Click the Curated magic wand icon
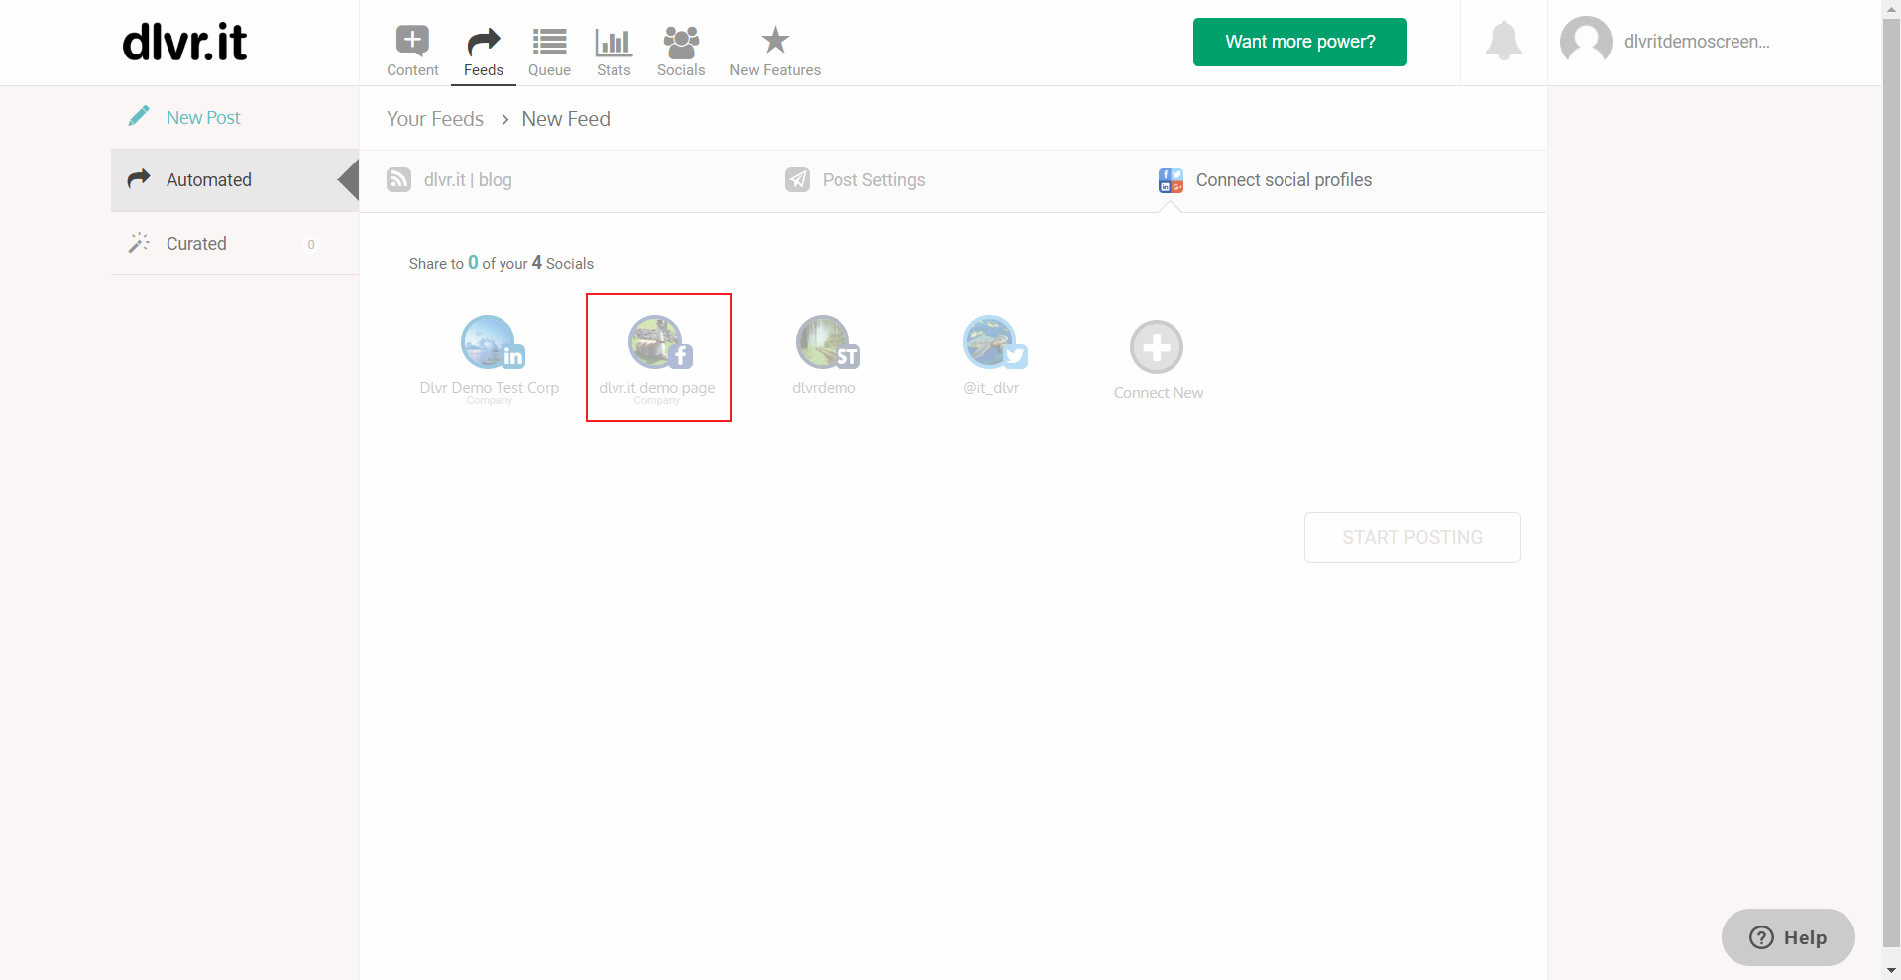1901x980 pixels. [x=139, y=243]
